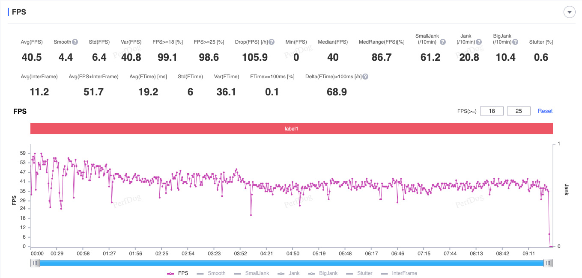Click the right handle of time range slider

pyautogui.click(x=548, y=263)
